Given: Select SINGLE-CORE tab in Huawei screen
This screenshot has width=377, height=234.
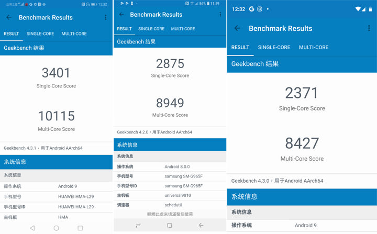Looking at the screenshot, I should pos(40,34).
